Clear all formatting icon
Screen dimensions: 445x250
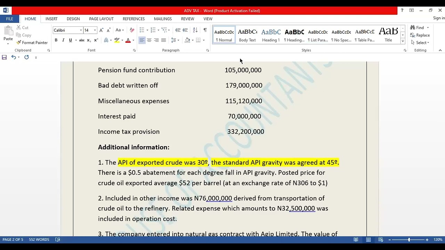tap(132, 30)
